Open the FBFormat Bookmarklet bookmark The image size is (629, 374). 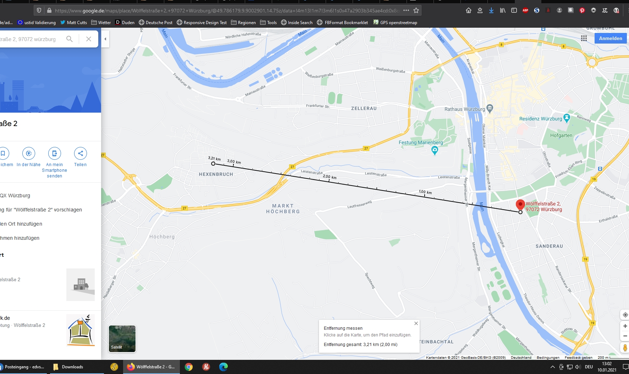coord(342,23)
